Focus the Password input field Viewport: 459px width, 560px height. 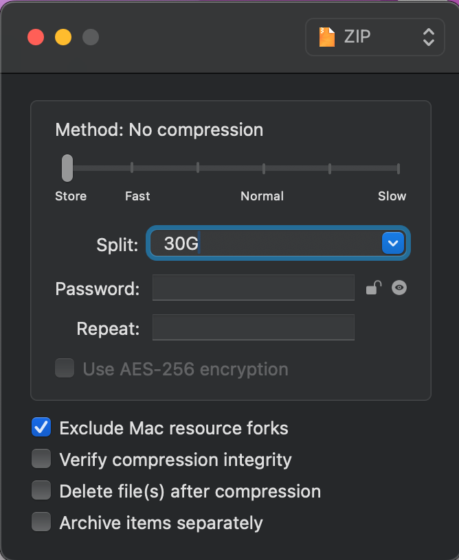[x=254, y=288]
